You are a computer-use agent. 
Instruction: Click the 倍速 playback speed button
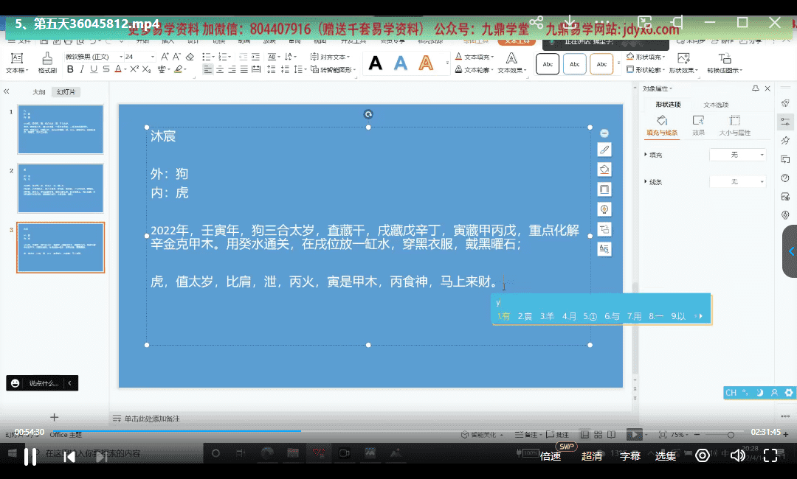[x=551, y=456]
